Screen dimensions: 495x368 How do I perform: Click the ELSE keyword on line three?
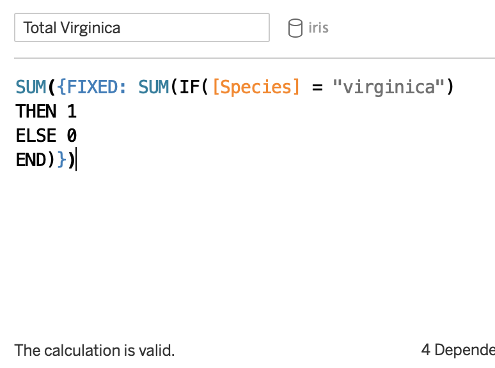click(36, 136)
